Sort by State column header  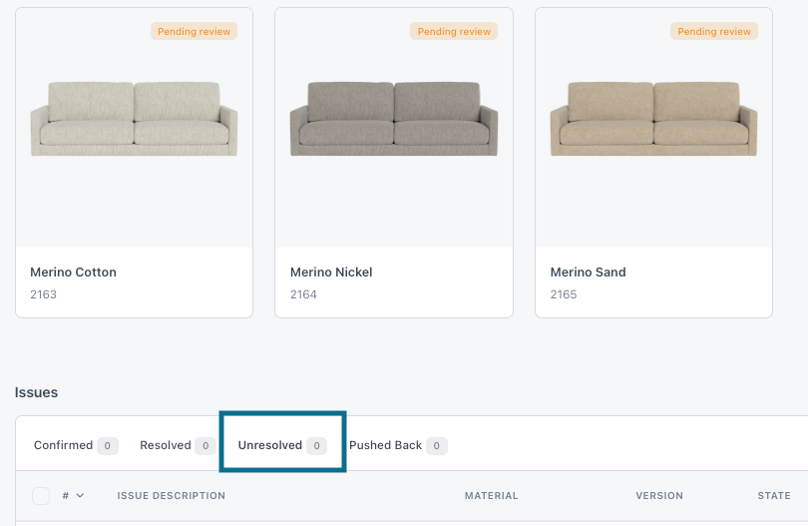click(x=774, y=496)
